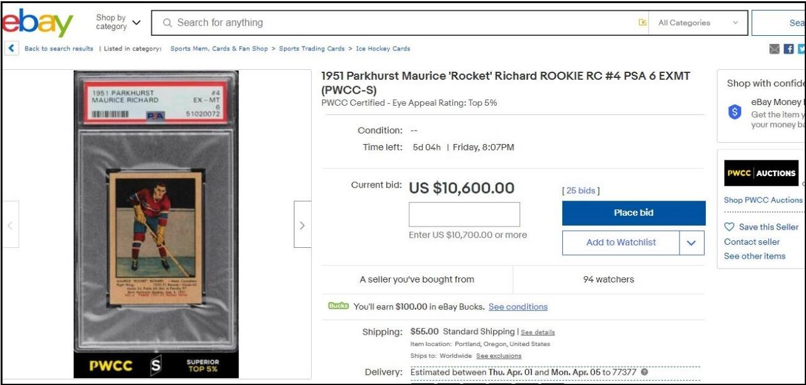
Task: Click the delivery info question mark icon
Action: pos(644,372)
